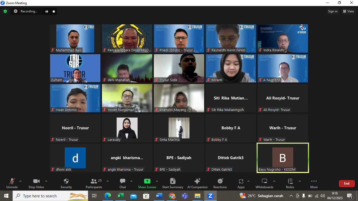Click the volume speaker tray icon
This screenshot has width=358, height=201.
[x=323, y=196]
